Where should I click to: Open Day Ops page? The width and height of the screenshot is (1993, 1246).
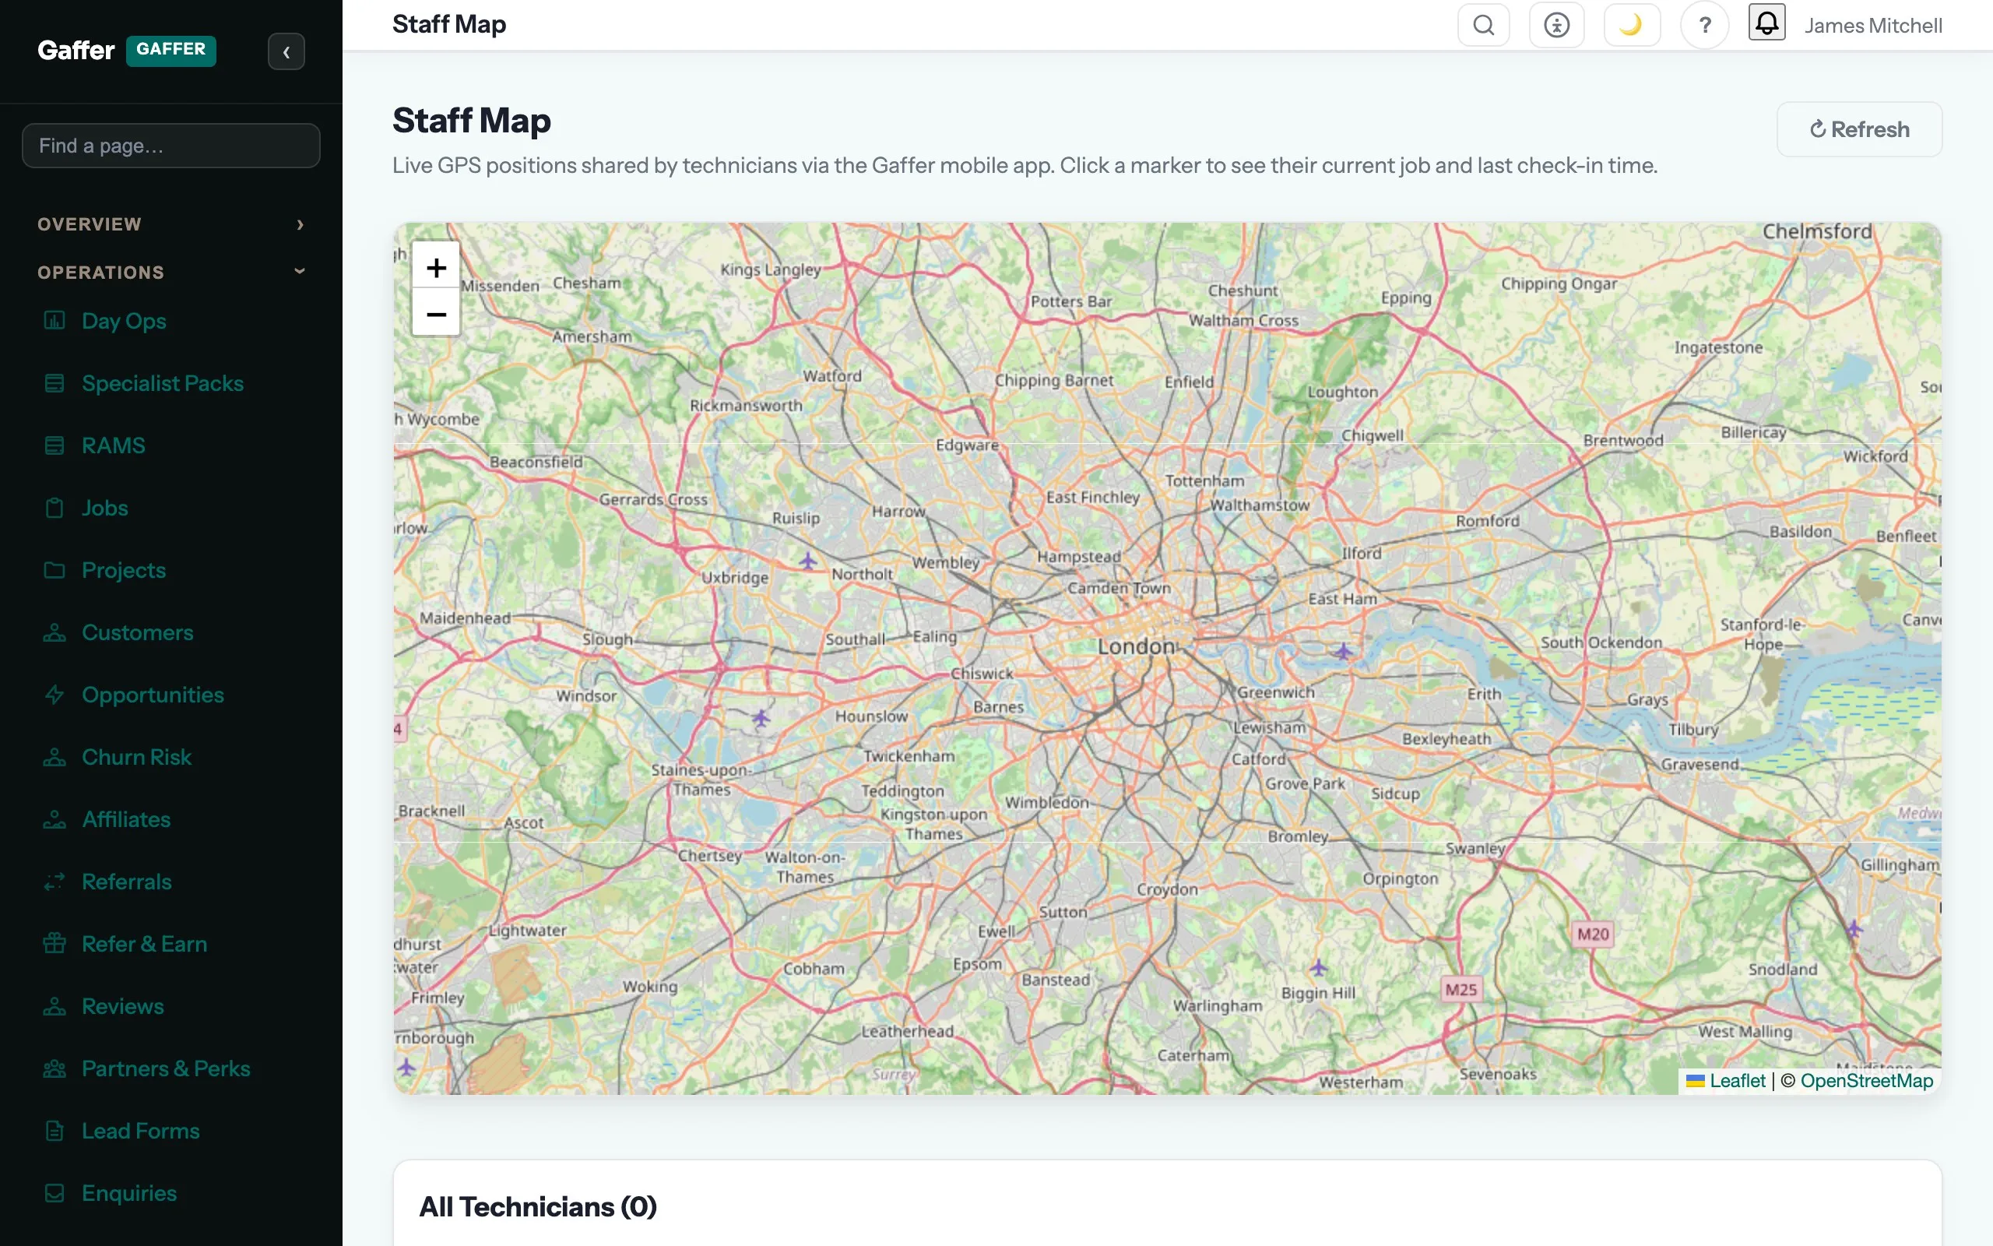click(x=124, y=321)
